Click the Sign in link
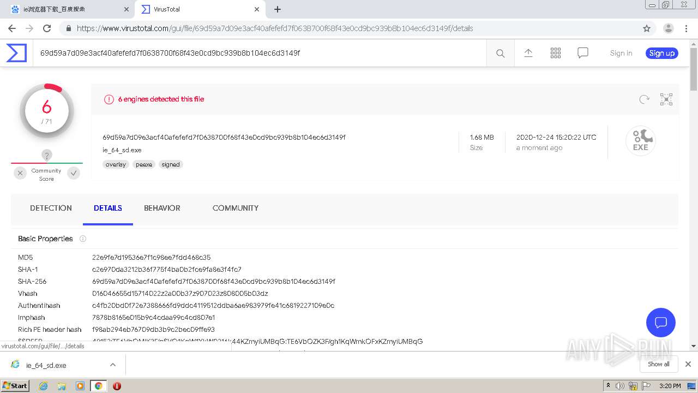698x393 pixels. pyautogui.click(x=621, y=53)
